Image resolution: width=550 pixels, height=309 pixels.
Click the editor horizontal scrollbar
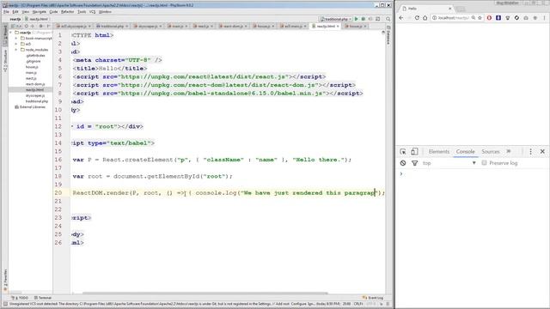tap(205, 293)
